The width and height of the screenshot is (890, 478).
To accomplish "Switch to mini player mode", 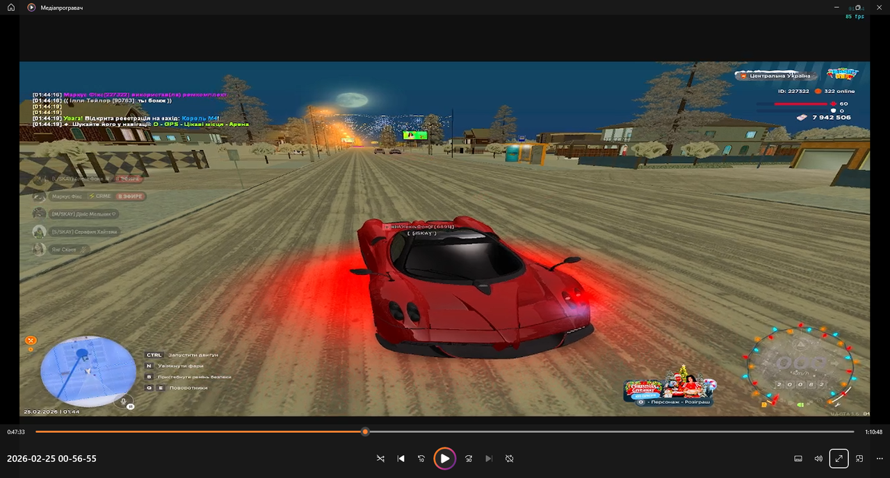I will (x=859, y=459).
